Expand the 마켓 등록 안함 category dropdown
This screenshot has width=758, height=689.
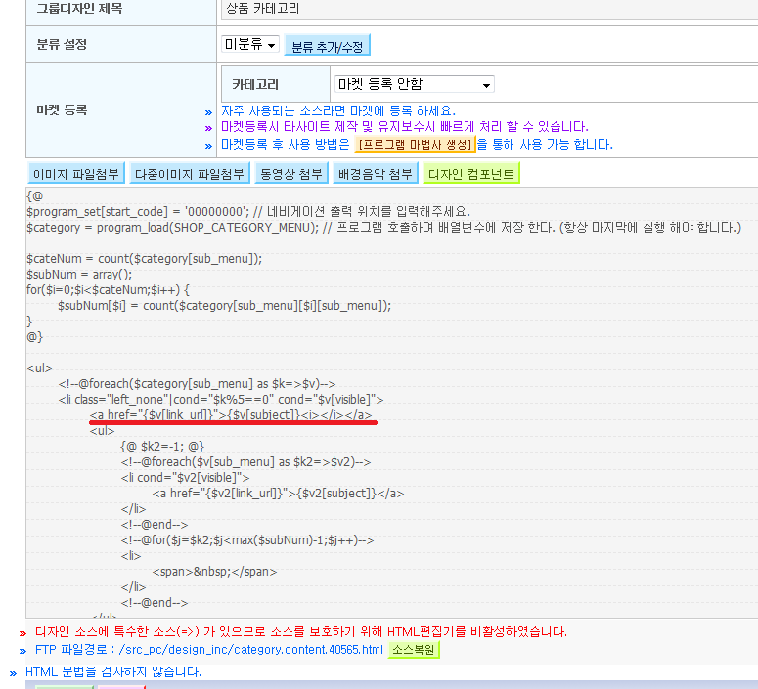[415, 85]
